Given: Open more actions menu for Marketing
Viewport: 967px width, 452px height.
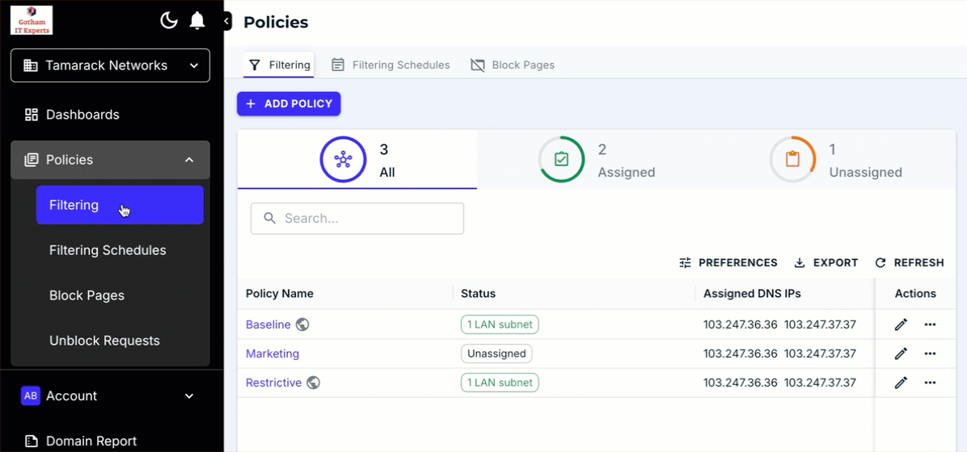Looking at the screenshot, I should coord(930,354).
